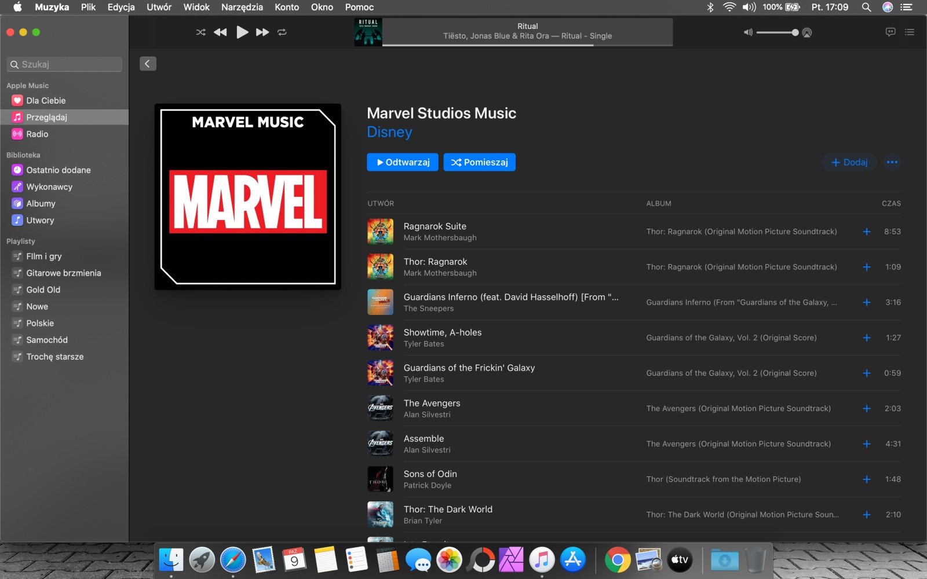Launch Safari from the Dock
Viewport: 927px width, 579px height.
[x=233, y=560]
